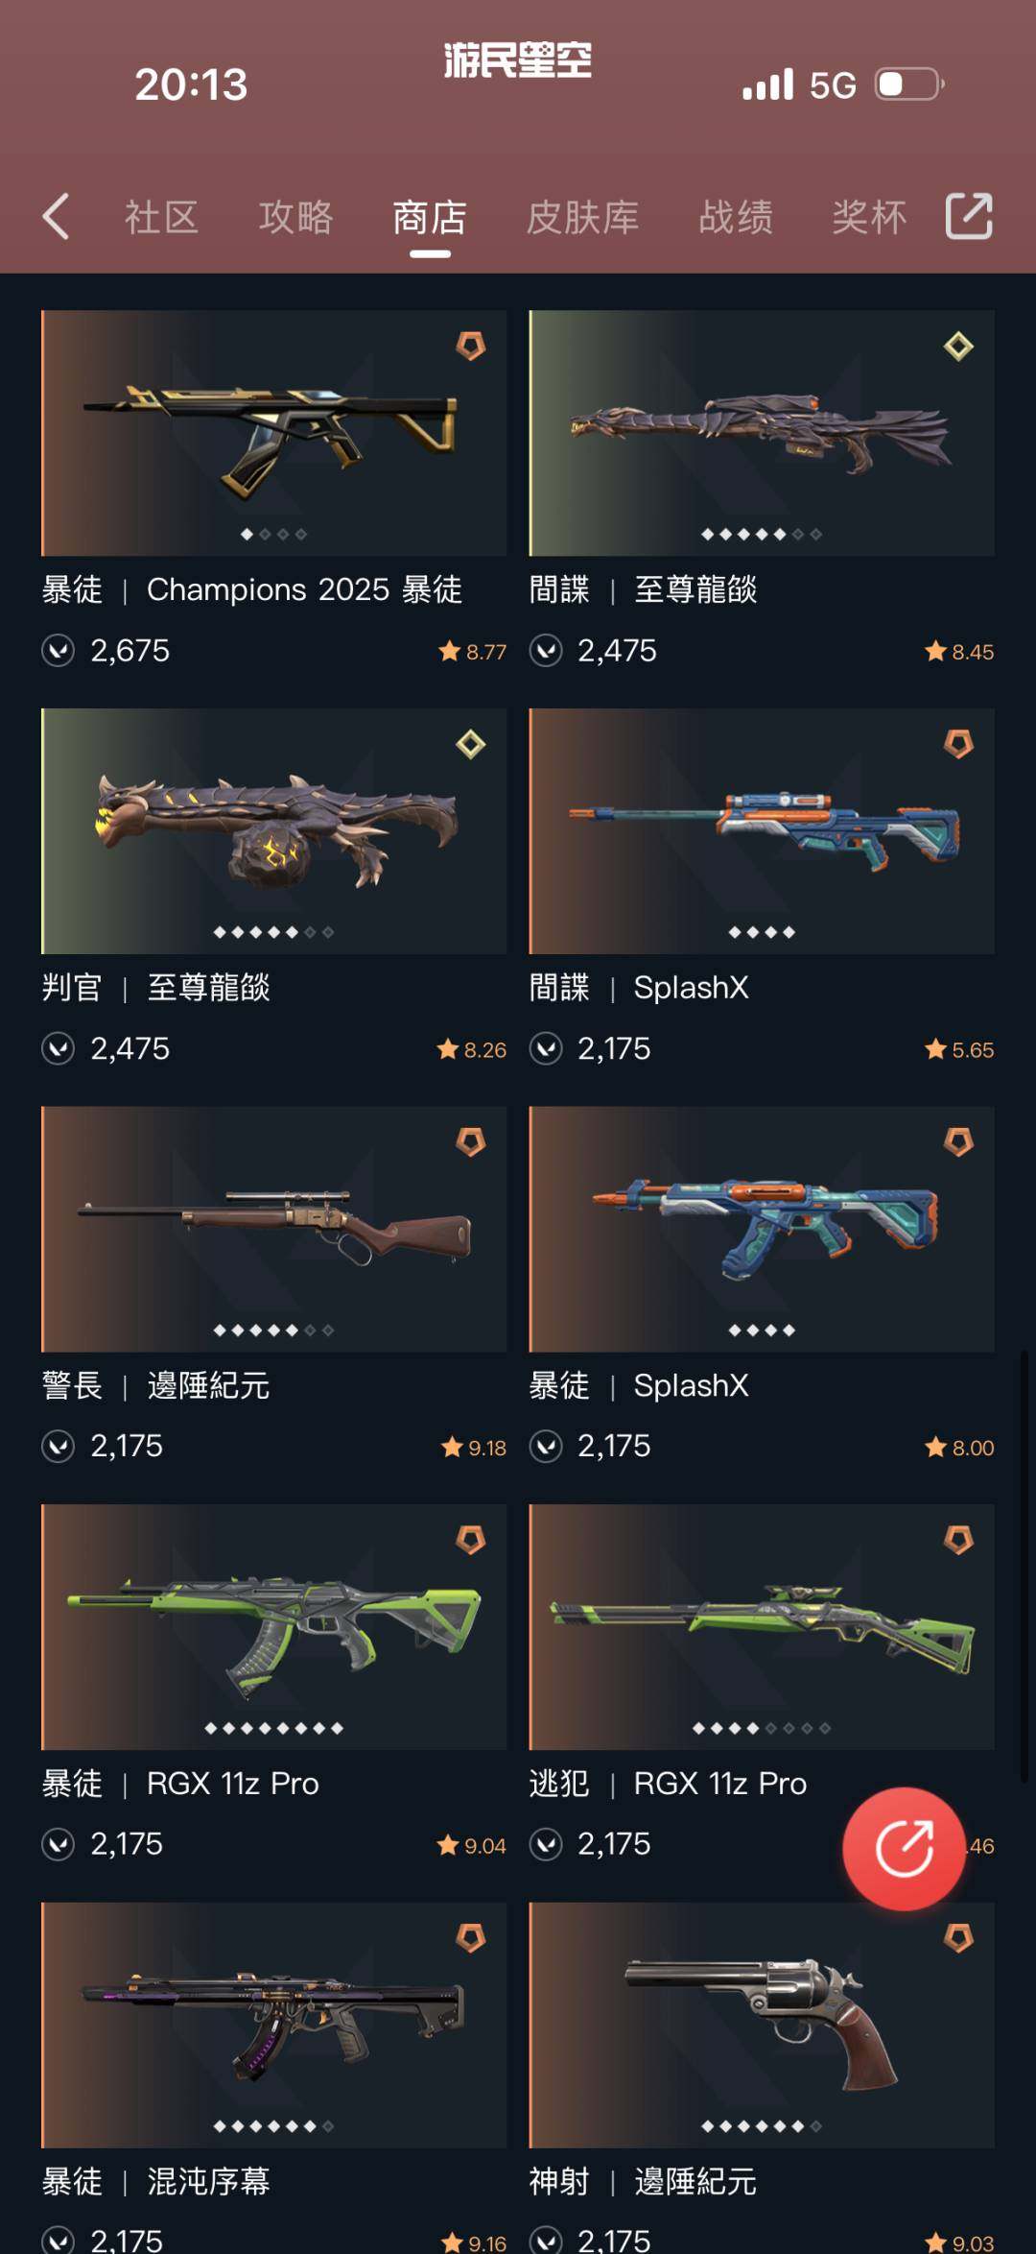The image size is (1036, 2254).
Task: Click tier badge on 警長 邊陲紀元 card
Action: point(470,1142)
